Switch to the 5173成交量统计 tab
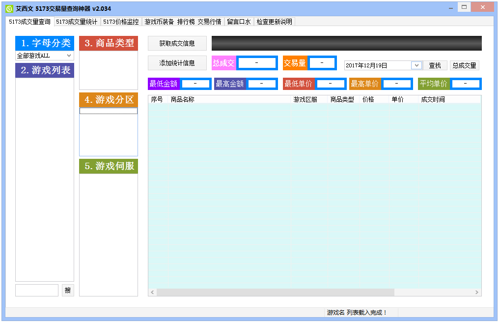This screenshot has width=500, height=323. pyautogui.click(x=77, y=22)
